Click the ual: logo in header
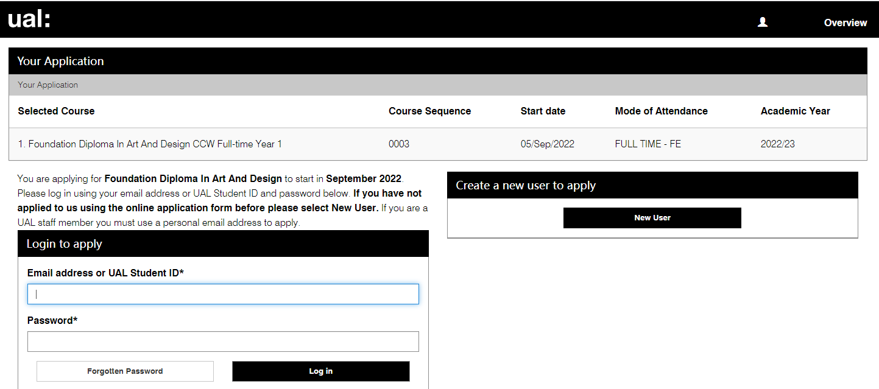 29,19
